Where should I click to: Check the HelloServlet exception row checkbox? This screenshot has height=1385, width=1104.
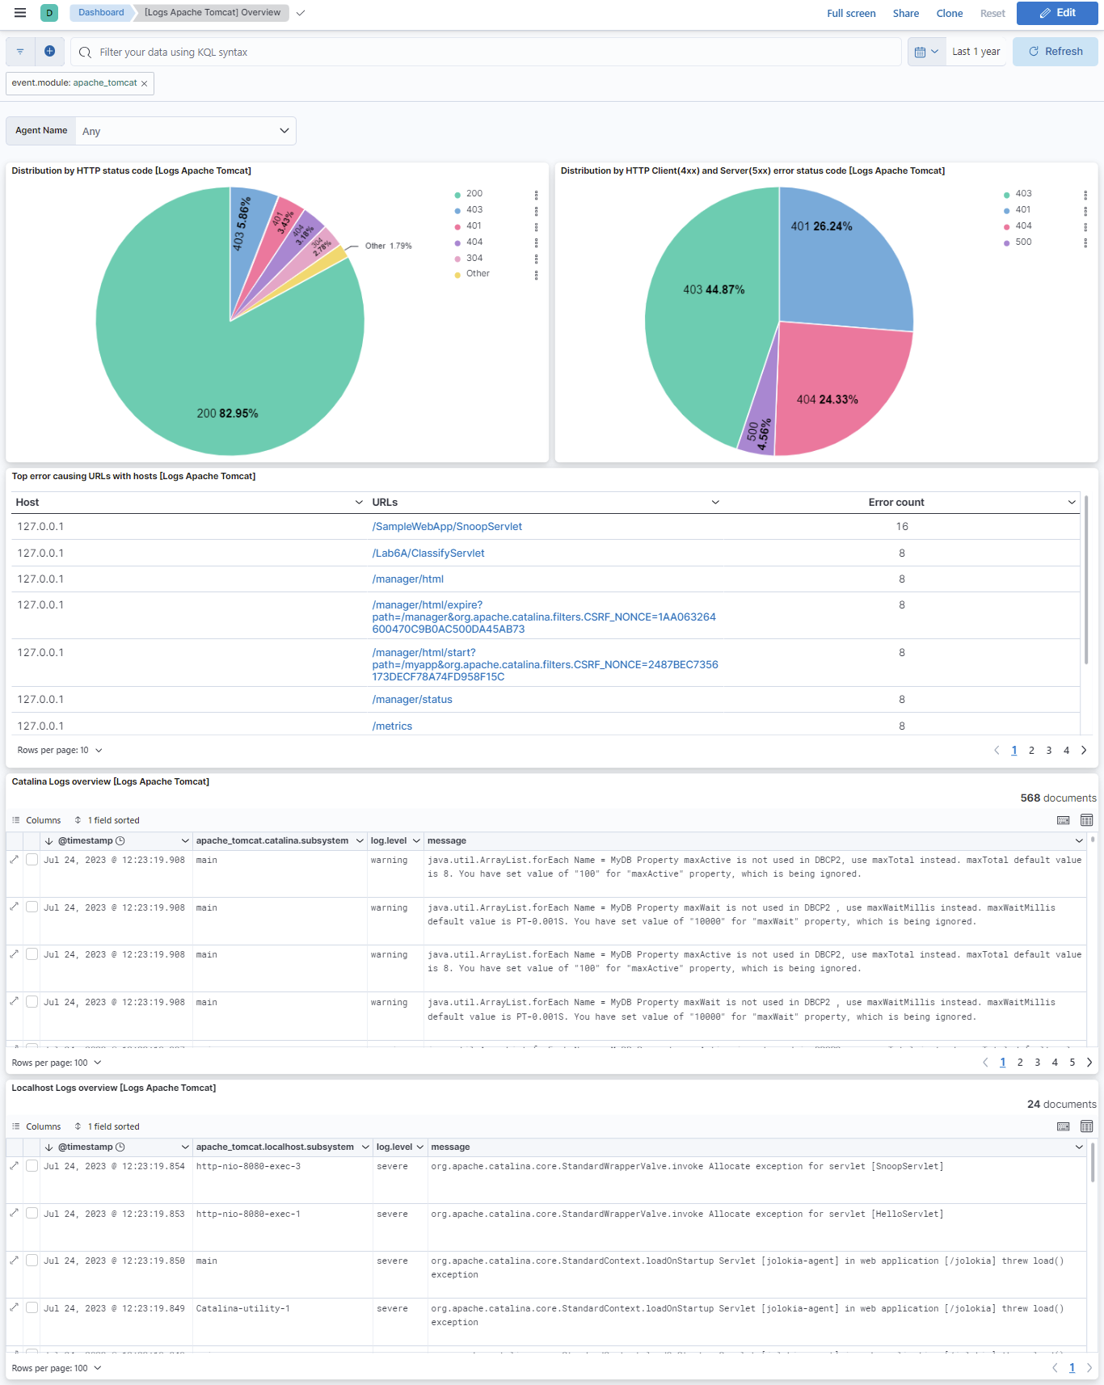32,1214
